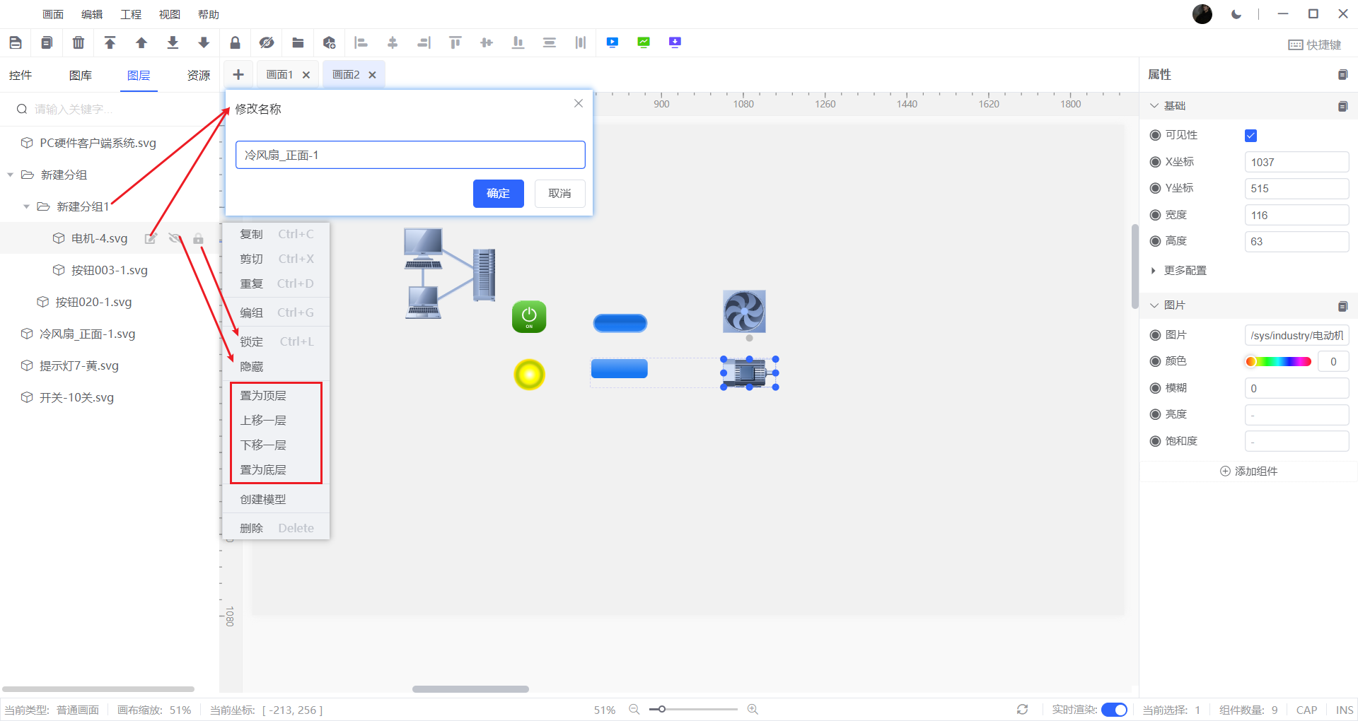Collapse the 基础 properties section
This screenshot has height=721, width=1358.
(x=1154, y=106)
